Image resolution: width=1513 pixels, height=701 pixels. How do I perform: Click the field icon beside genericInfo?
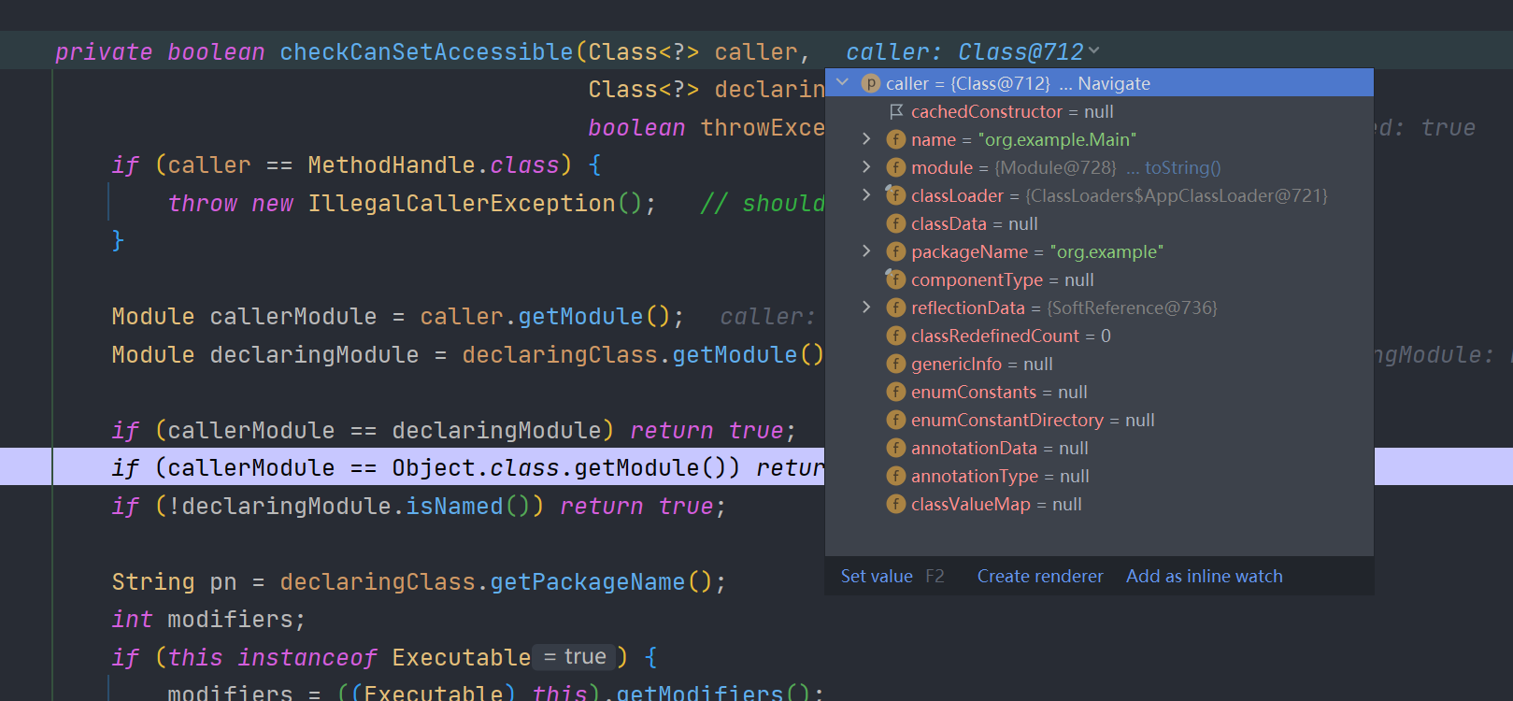pos(896,364)
